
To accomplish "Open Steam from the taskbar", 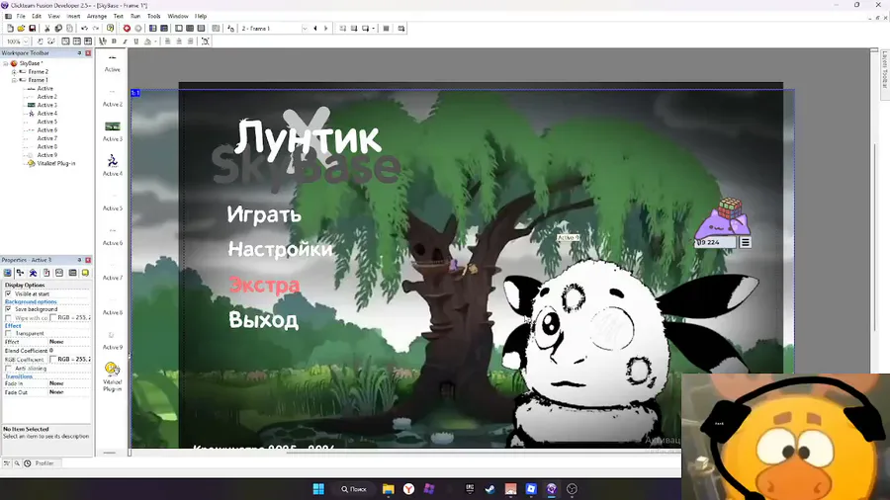I will click(489, 489).
